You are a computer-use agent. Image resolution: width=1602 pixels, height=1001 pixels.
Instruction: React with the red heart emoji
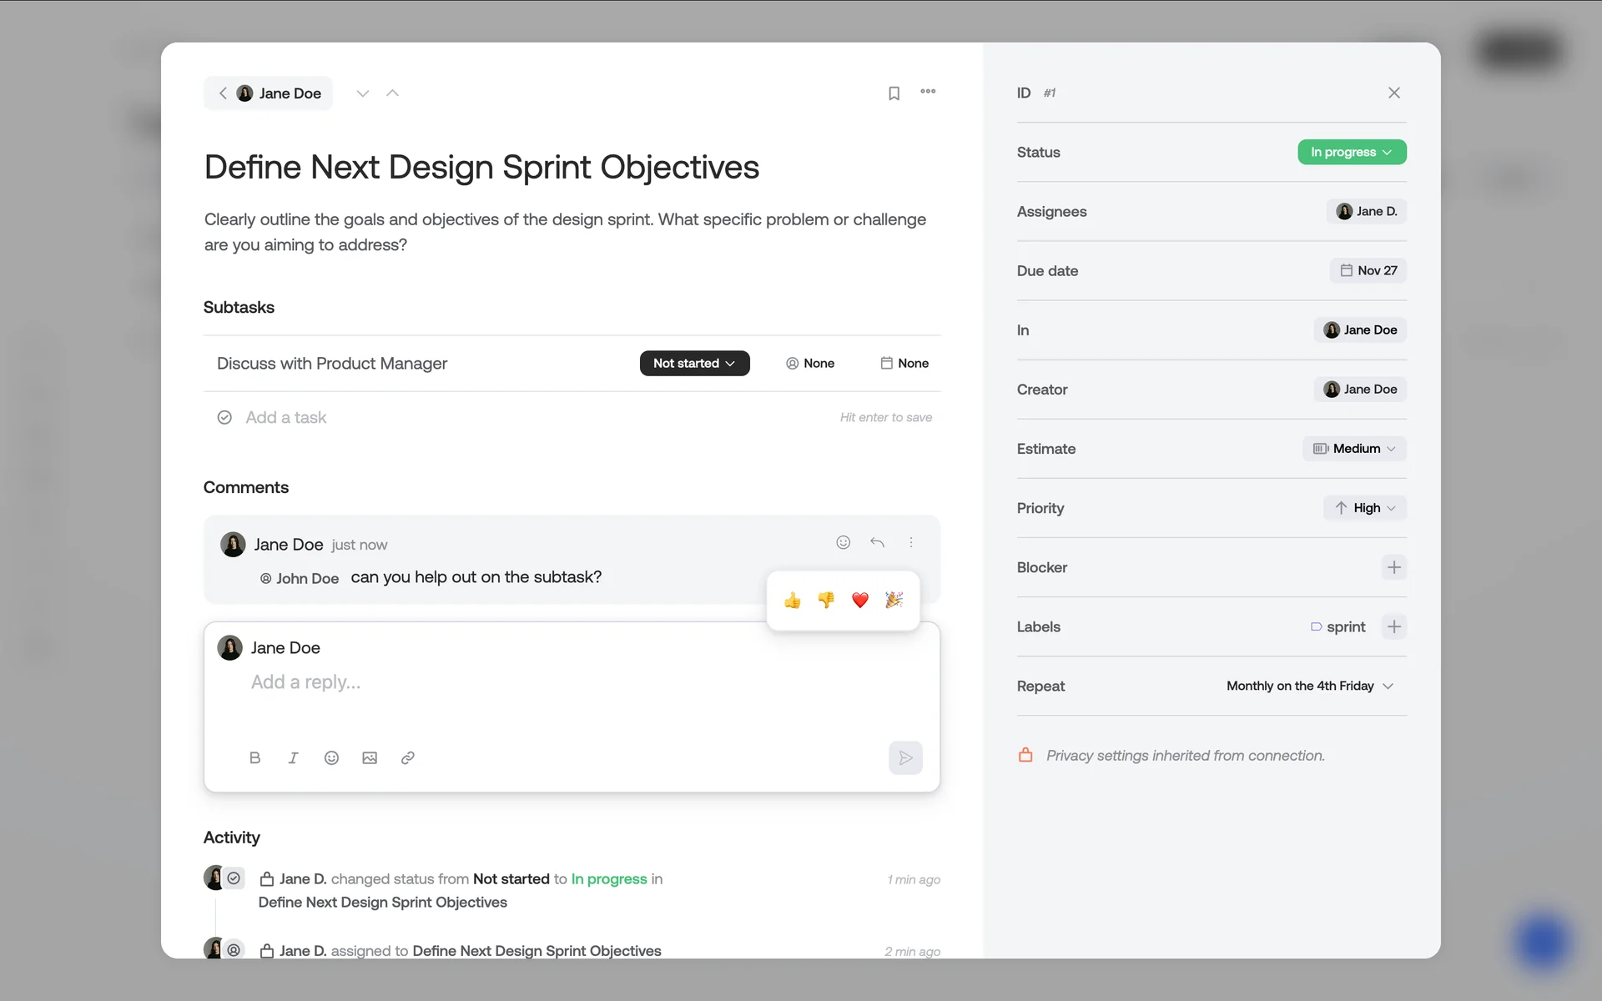(x=859, y=601)
